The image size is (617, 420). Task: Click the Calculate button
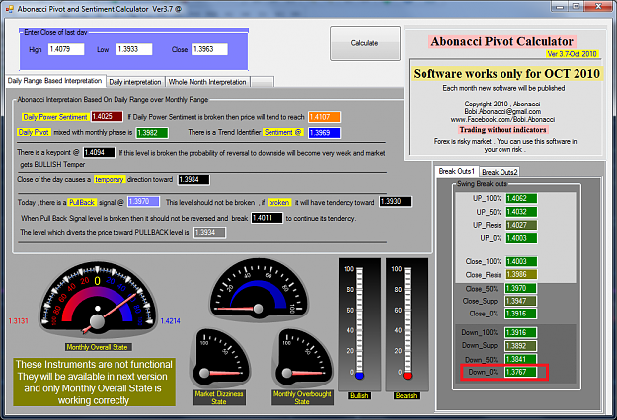click(x=364, y=43)
